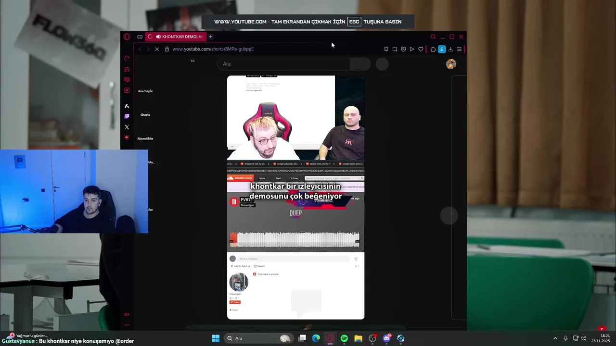Open Microsoft Edge from taskbar
The width and height of the screenshot is (616, 346).
[x=316, y=338]
